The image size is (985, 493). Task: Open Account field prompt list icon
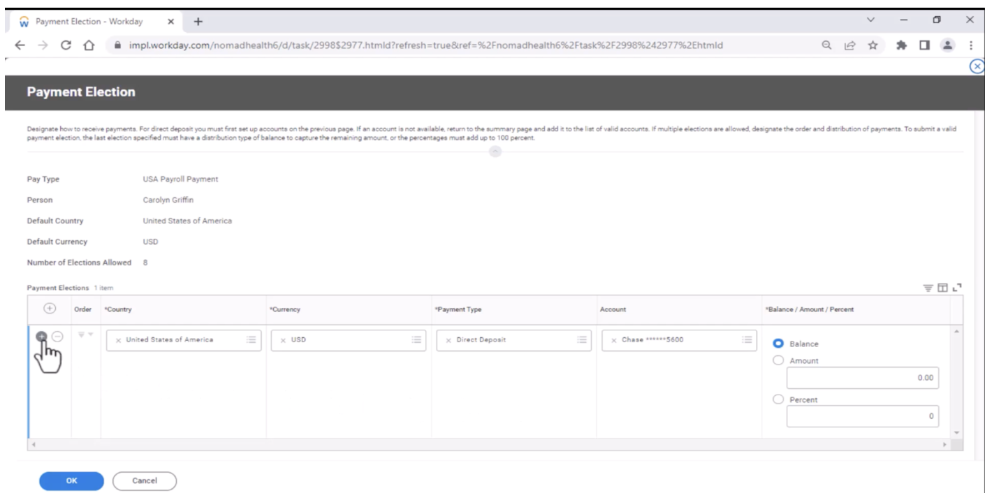(747, 340)
